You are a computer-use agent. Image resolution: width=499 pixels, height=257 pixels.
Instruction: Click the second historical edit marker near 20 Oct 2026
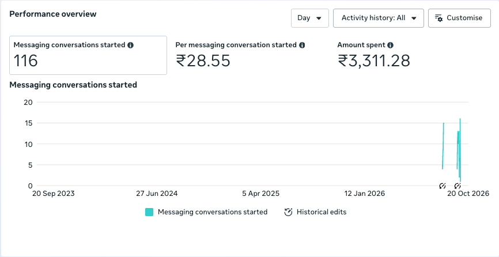[458, 186]
